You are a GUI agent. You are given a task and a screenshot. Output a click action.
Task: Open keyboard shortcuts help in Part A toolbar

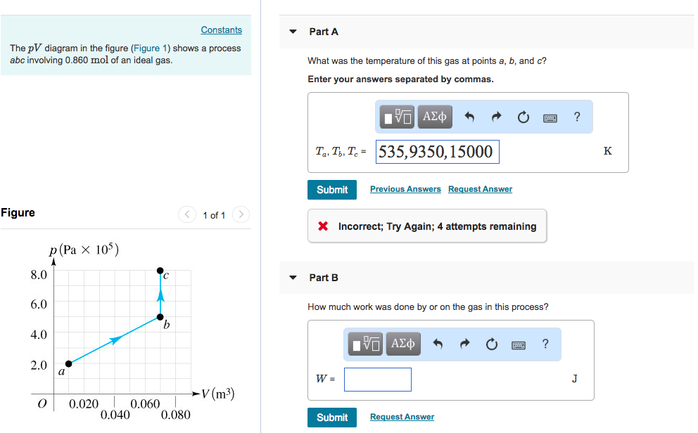[x=550, y=117]
